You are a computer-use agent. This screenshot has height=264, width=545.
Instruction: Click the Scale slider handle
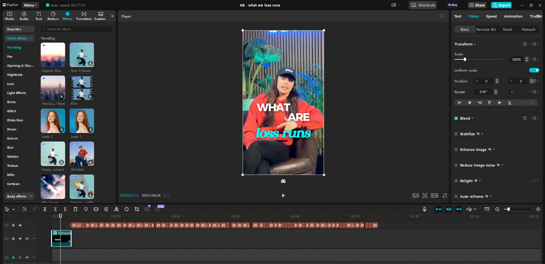click(465, 59)
